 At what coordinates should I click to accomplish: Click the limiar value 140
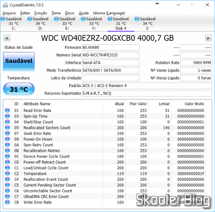166,128
